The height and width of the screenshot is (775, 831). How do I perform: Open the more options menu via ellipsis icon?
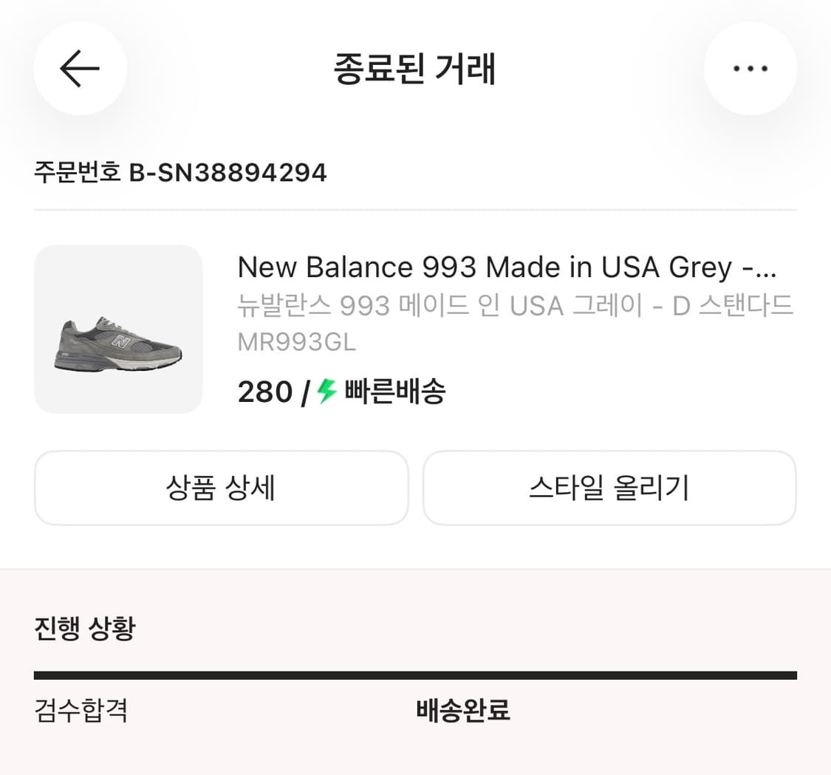(x=750, y=68)
